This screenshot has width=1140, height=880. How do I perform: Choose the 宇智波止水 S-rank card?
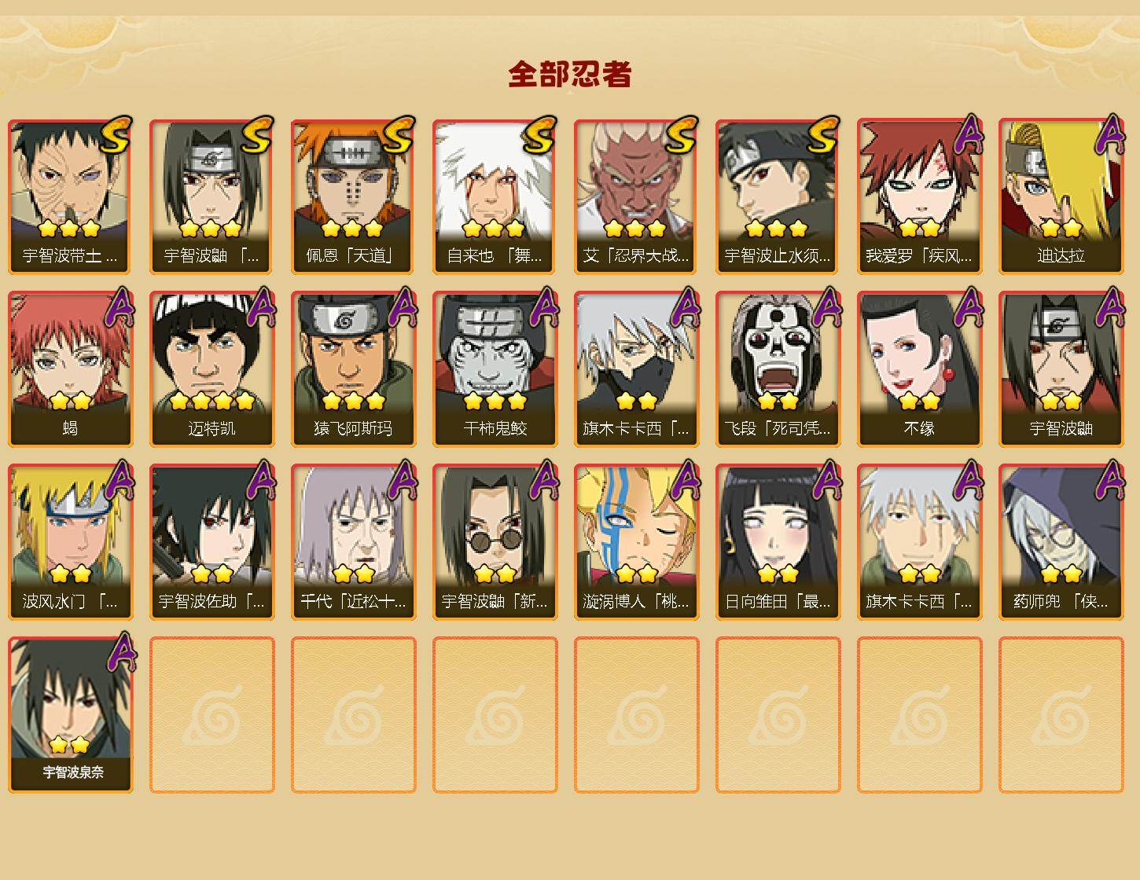(x=778, y=196)
